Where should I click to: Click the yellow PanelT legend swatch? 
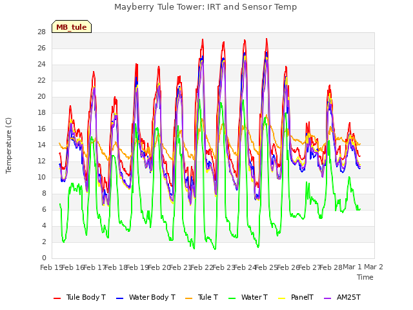click(281, 298)
